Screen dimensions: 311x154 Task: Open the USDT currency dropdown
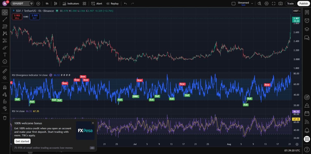[x=296, y=11]
